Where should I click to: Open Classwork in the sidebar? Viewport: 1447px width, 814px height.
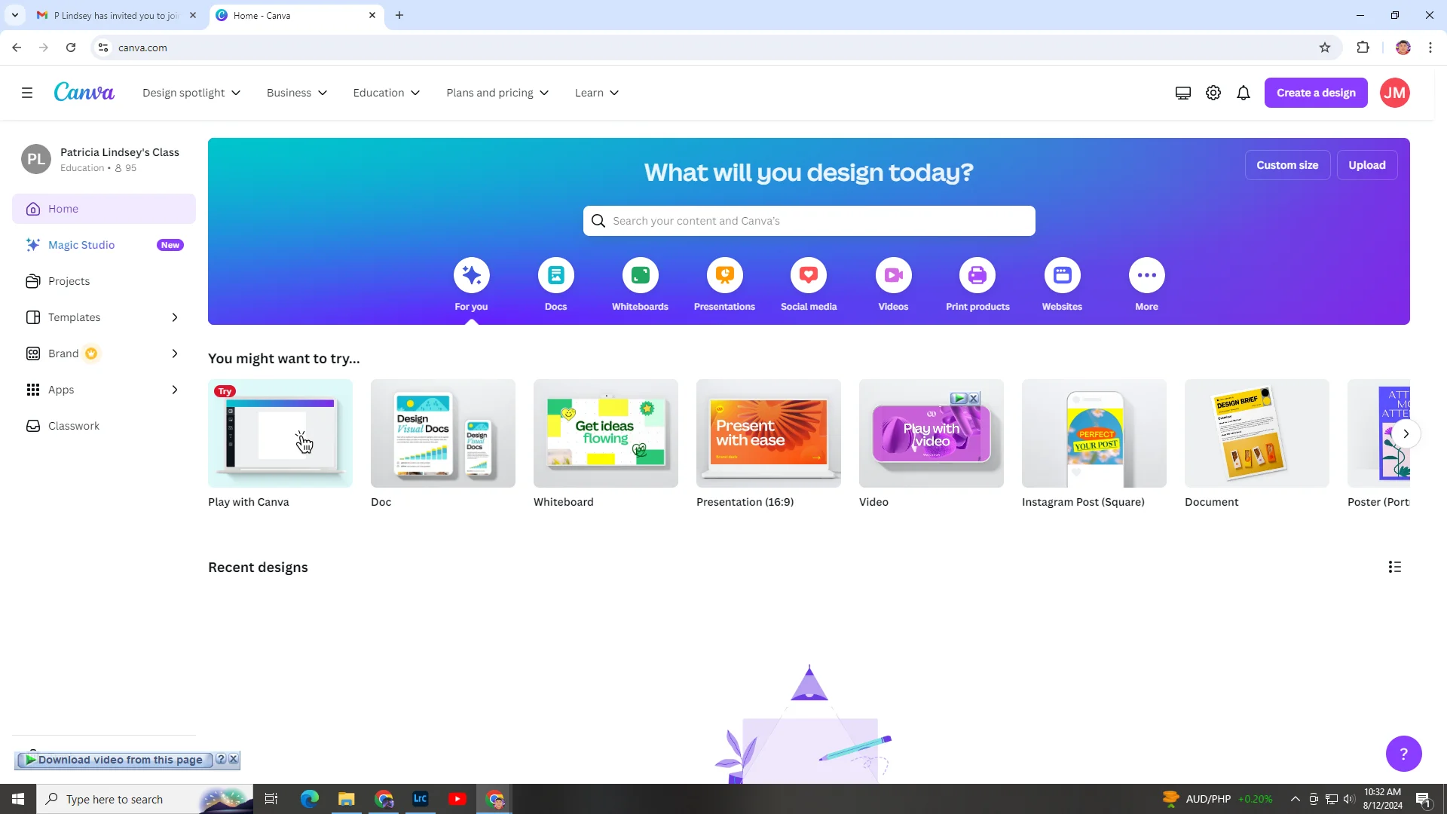point(104,426)
